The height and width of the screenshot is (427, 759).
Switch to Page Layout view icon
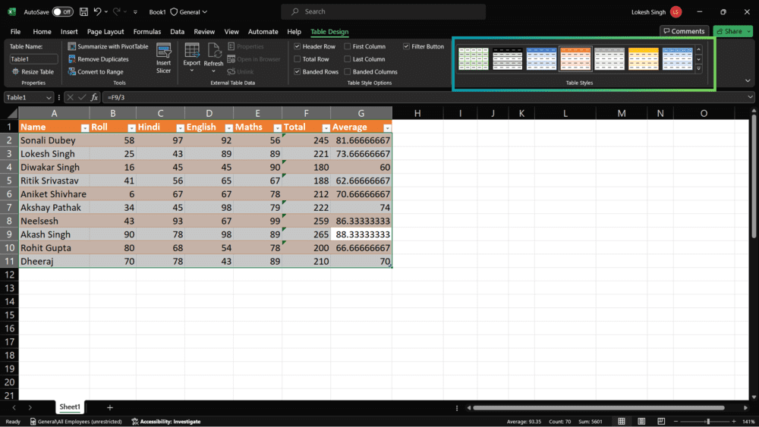point(641,421)
